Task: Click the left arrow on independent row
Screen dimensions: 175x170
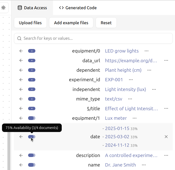Action: click(x=21, y=89)
